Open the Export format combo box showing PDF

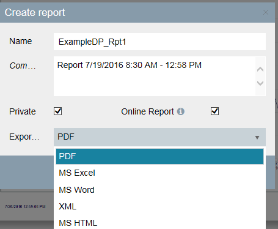159,137
